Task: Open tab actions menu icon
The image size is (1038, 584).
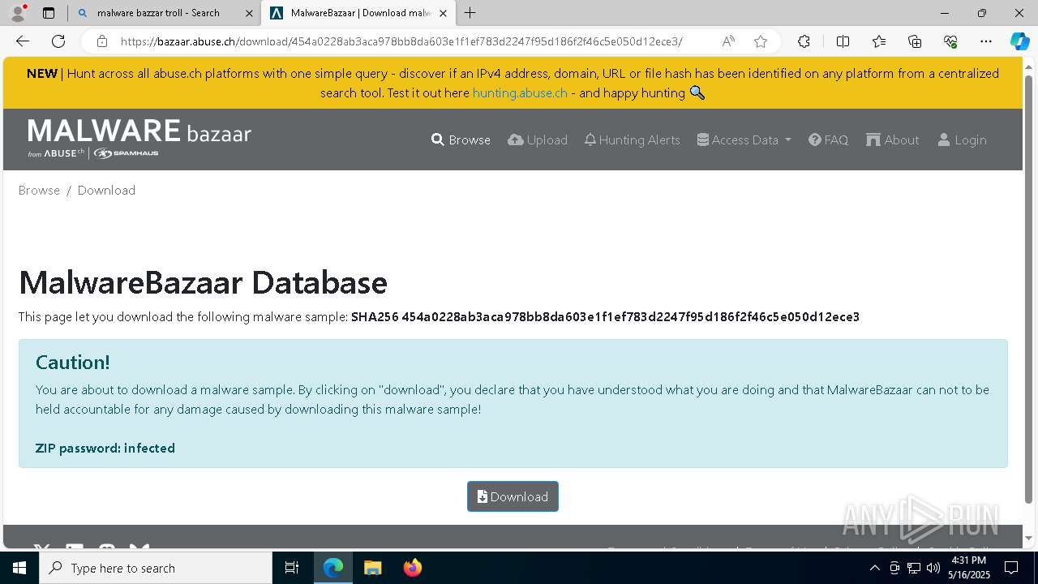Action: (x=49, y=13)
